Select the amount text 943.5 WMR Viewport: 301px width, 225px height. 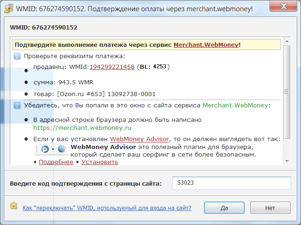tap(76, 82)
